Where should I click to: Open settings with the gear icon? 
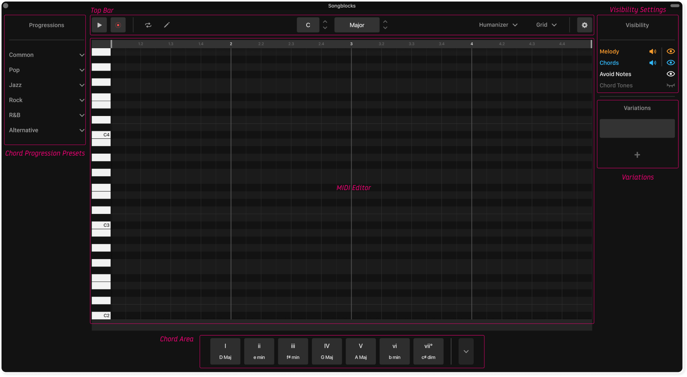click(584, 25)
